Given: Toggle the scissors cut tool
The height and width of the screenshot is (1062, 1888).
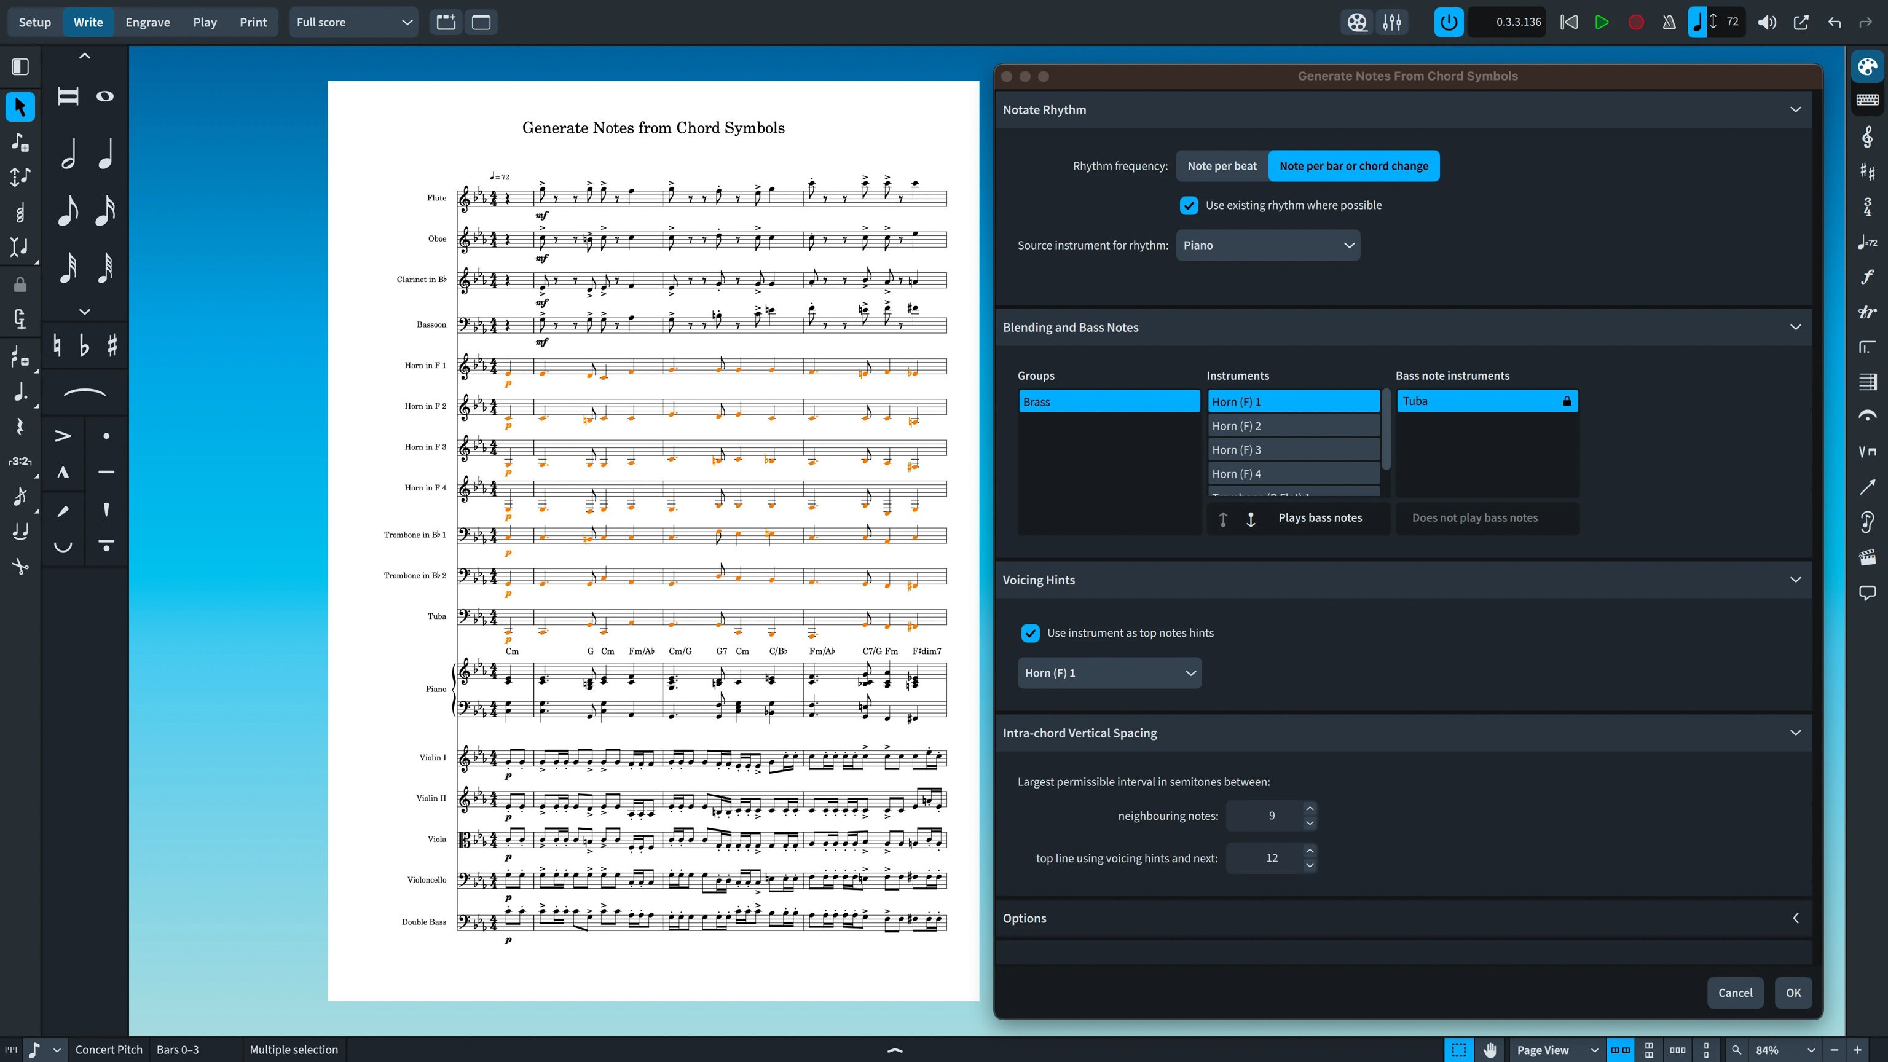Looking at the screenshot, I should click(20, 566).
